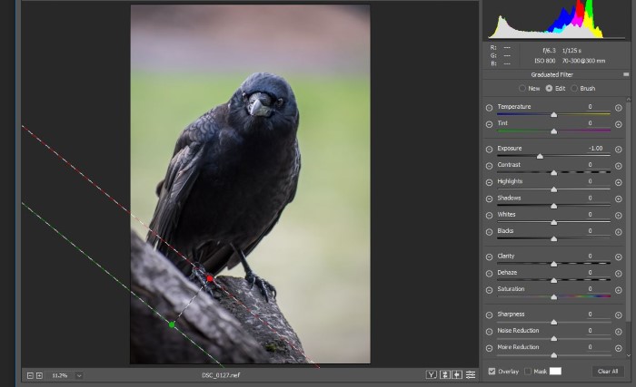This screenshot has width=636, height=387.
Task: Click the panel scrollbar down arrow
Action: coord(629,354)
